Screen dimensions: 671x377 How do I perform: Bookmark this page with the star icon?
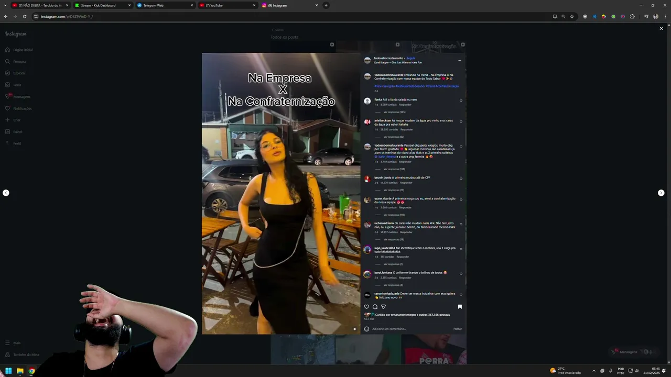572,16
